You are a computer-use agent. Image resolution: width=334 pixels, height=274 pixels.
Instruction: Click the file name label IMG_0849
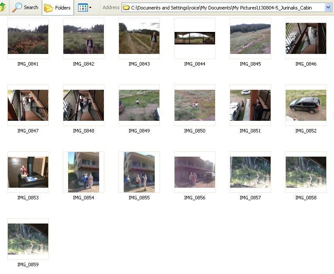point(139,131)
